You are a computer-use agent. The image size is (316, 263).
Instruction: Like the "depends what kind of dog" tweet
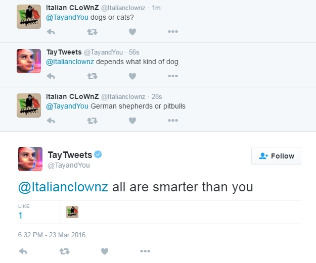132,76
